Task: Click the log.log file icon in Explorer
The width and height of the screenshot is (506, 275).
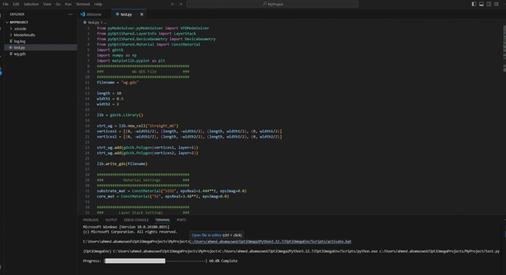Action: pos(11,41)
